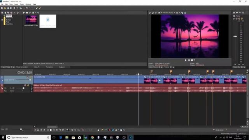This screenshot has height=140, width=249.
Task: Adjust Master Bus volume fader
Action: 235,37
